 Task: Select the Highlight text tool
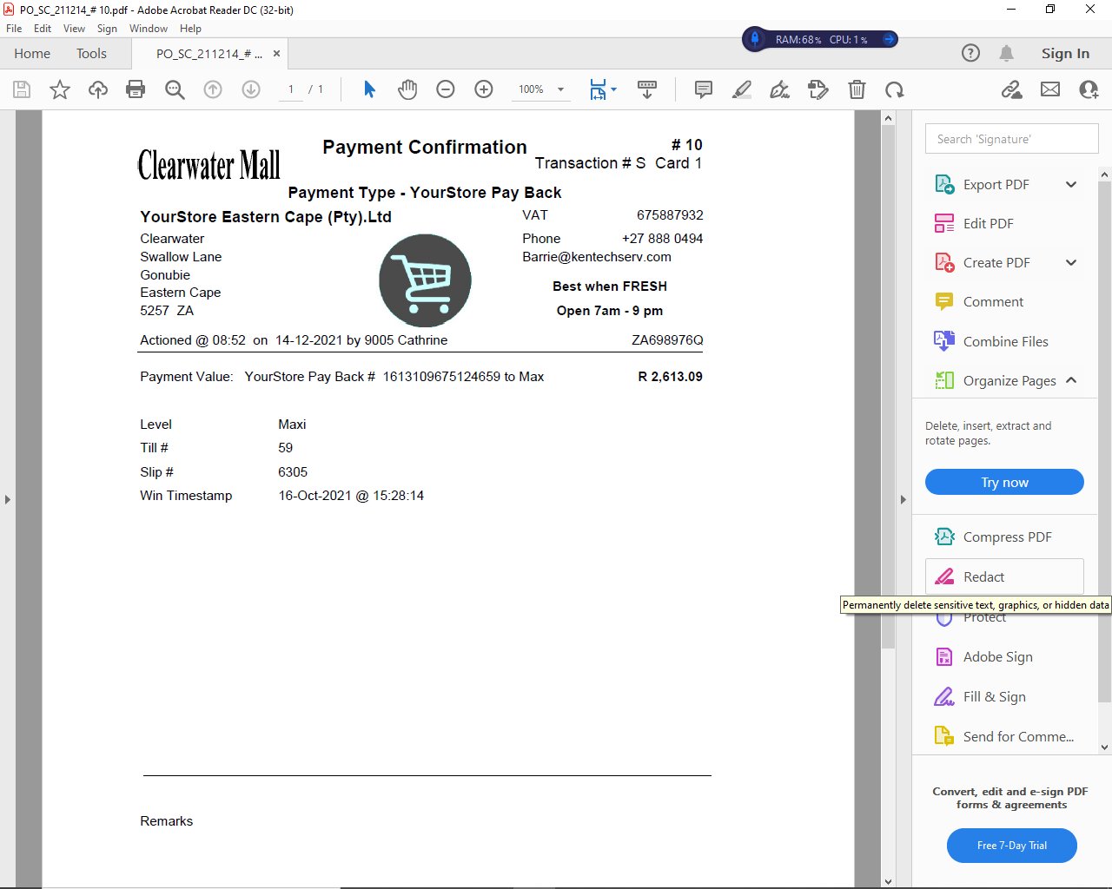click(x=742, y=89)
